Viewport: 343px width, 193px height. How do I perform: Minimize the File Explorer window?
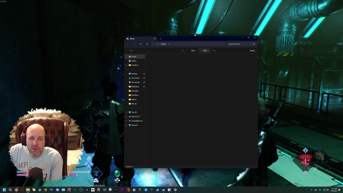coord(242,38)
